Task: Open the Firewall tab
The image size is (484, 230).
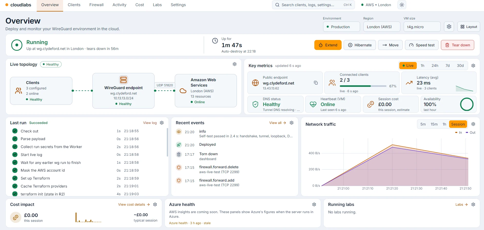Action: pos(96,5)
